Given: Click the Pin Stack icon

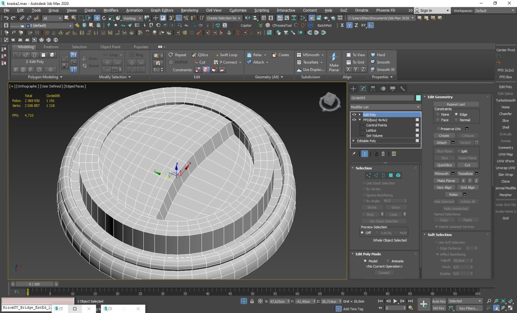Looking at the screenshot, I should pyautogui.click(x=354, y=154).
